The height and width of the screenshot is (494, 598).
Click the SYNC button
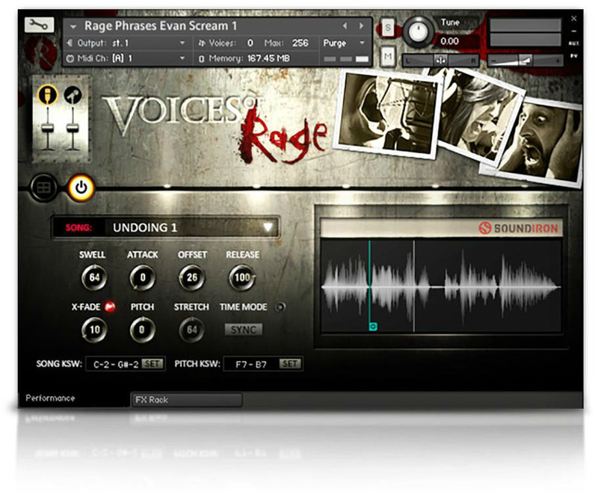coord(244,330)
